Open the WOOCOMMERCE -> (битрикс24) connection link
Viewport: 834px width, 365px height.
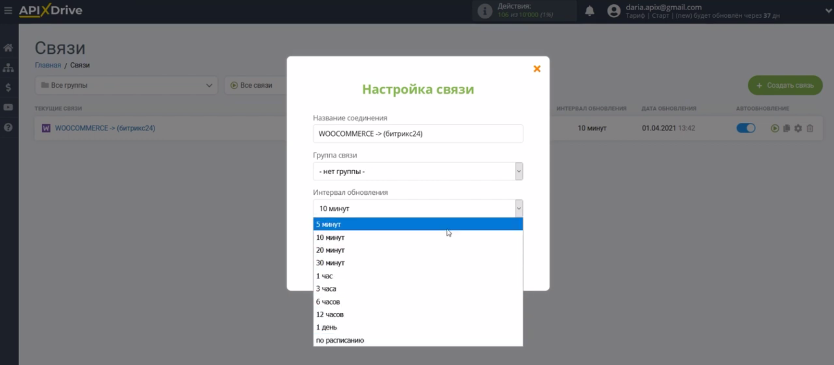pyautogui.click(x=105, y=128)
